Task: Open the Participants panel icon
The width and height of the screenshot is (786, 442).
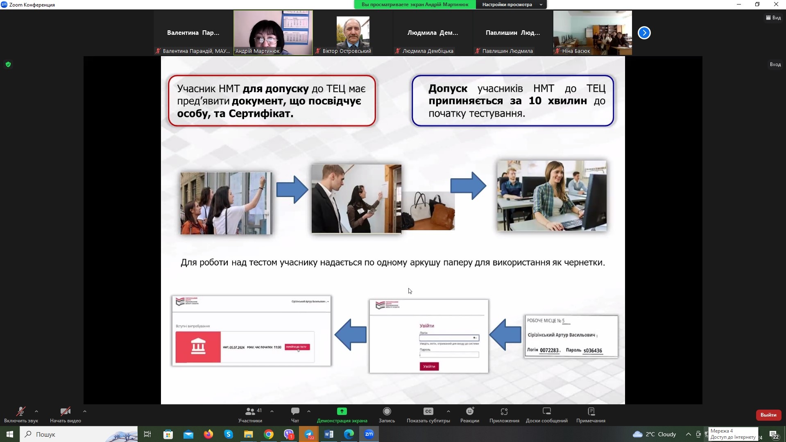Action: pyautogui.click(x=250, y=412)
